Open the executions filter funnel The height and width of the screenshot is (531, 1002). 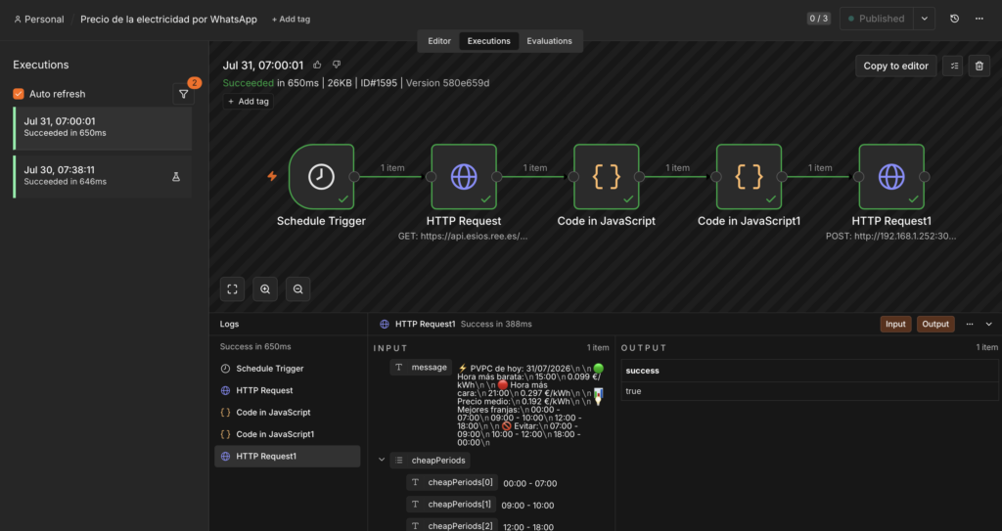(x=183, y=94)
